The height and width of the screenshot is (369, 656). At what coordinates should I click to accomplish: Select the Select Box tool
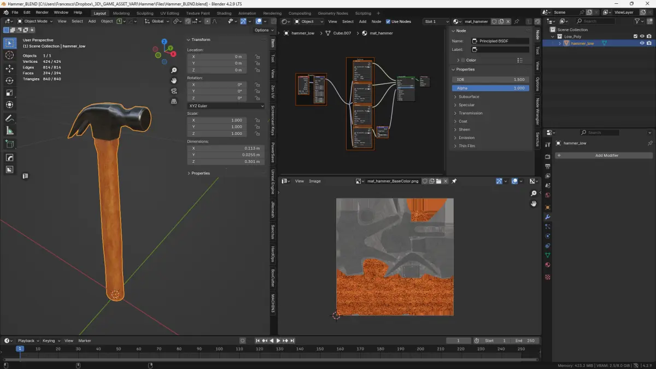(9, 43)
